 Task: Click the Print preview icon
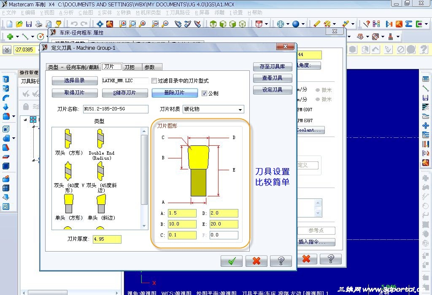point(49,24)
